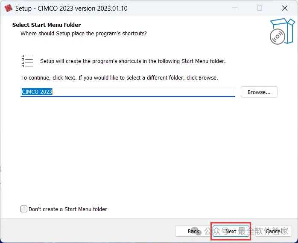Focus the CIMCO 2023 folder name field

click(x=128, y=92)
